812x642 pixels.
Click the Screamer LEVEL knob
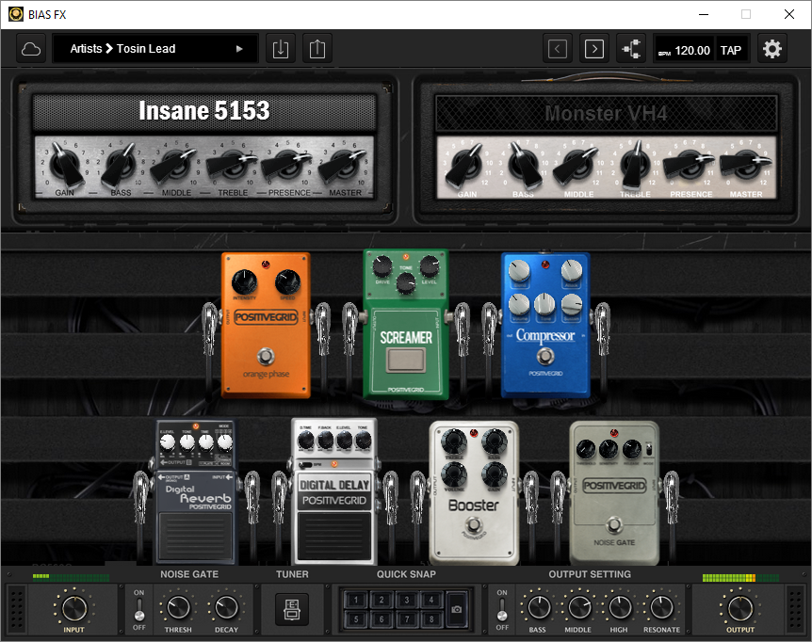[x=430, y=265]
